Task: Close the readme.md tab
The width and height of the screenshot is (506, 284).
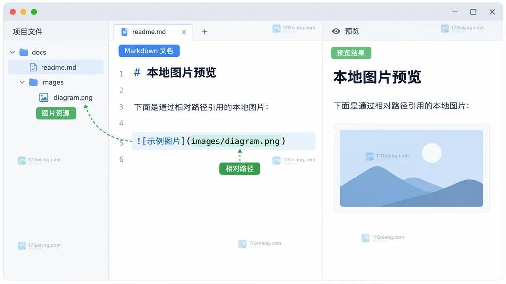Action: click(x=184, y=32)
